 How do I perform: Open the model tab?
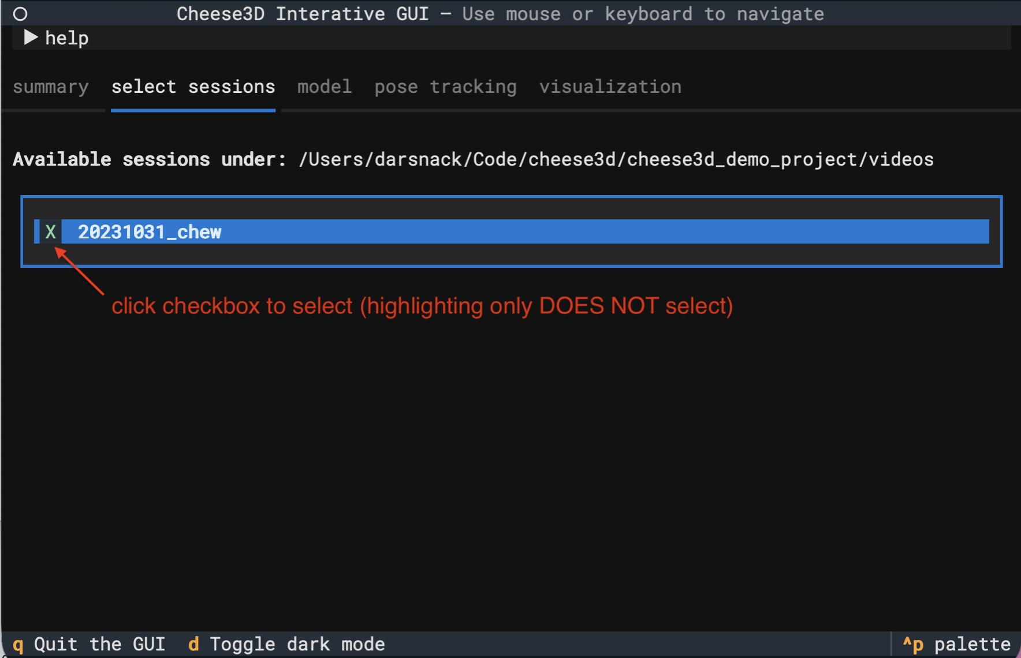325,87
